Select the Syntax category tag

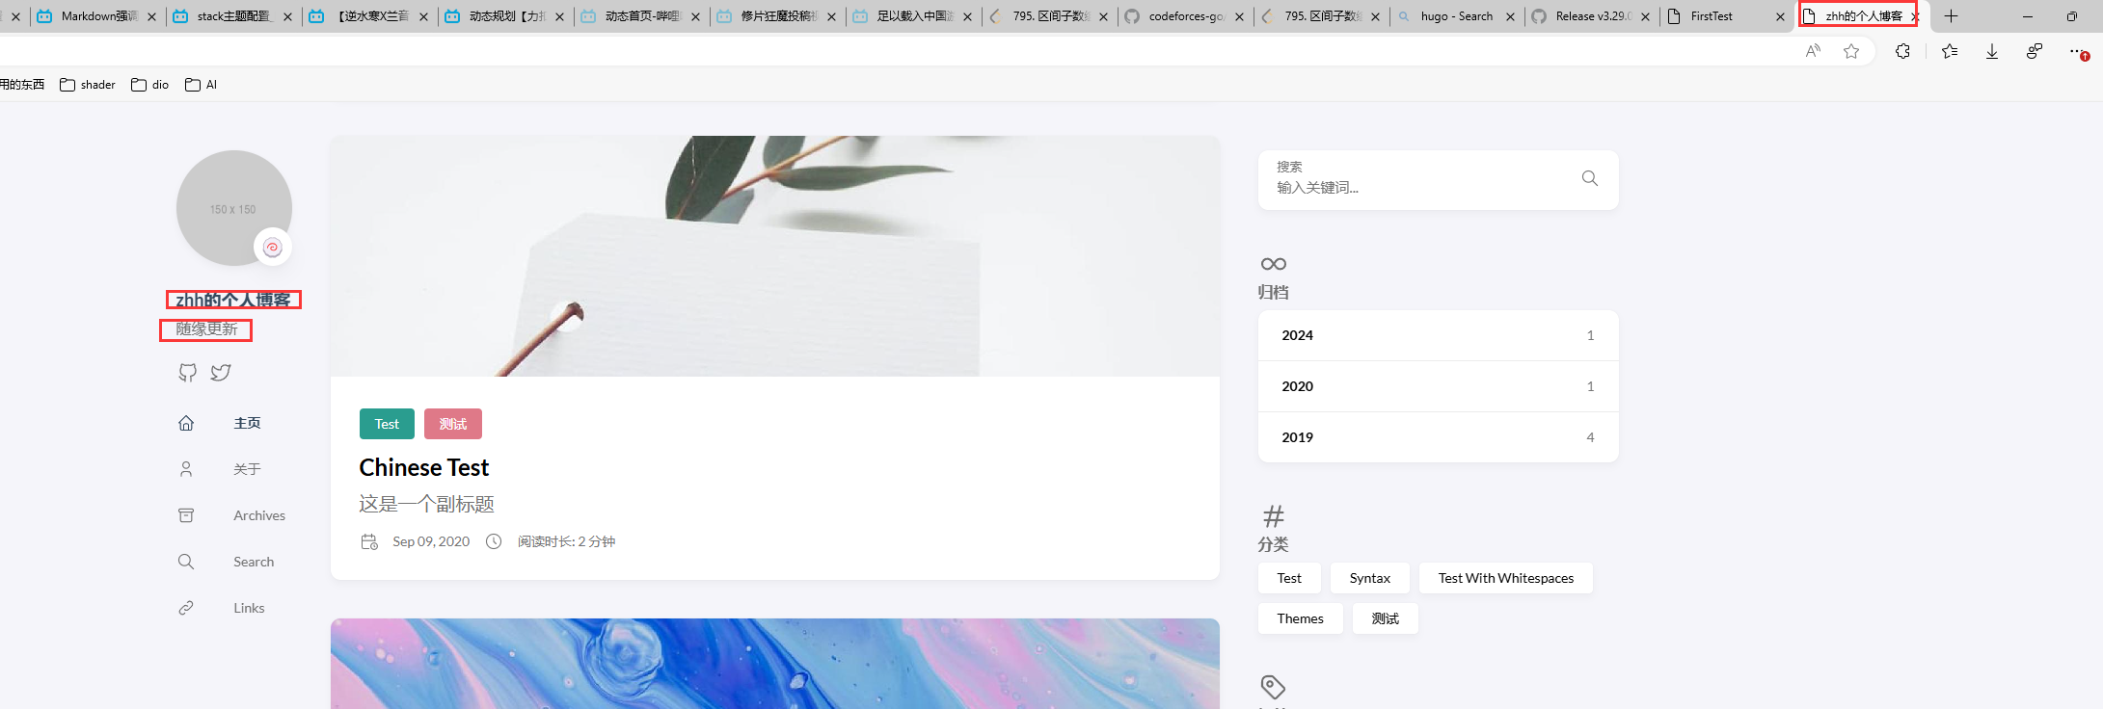pyautogui.click(x=1370, y=578)
